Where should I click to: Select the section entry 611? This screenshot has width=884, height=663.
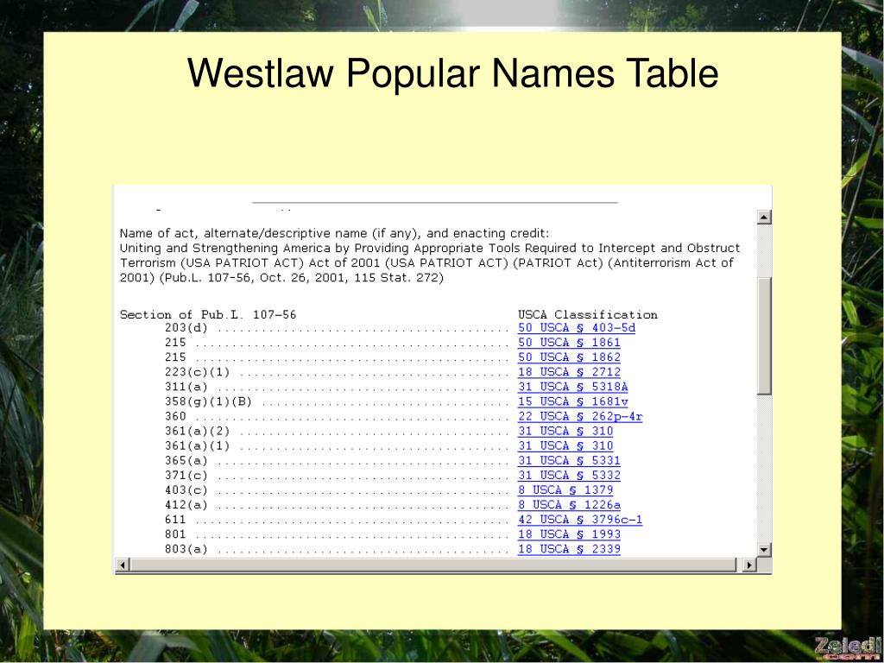[175, 519]
